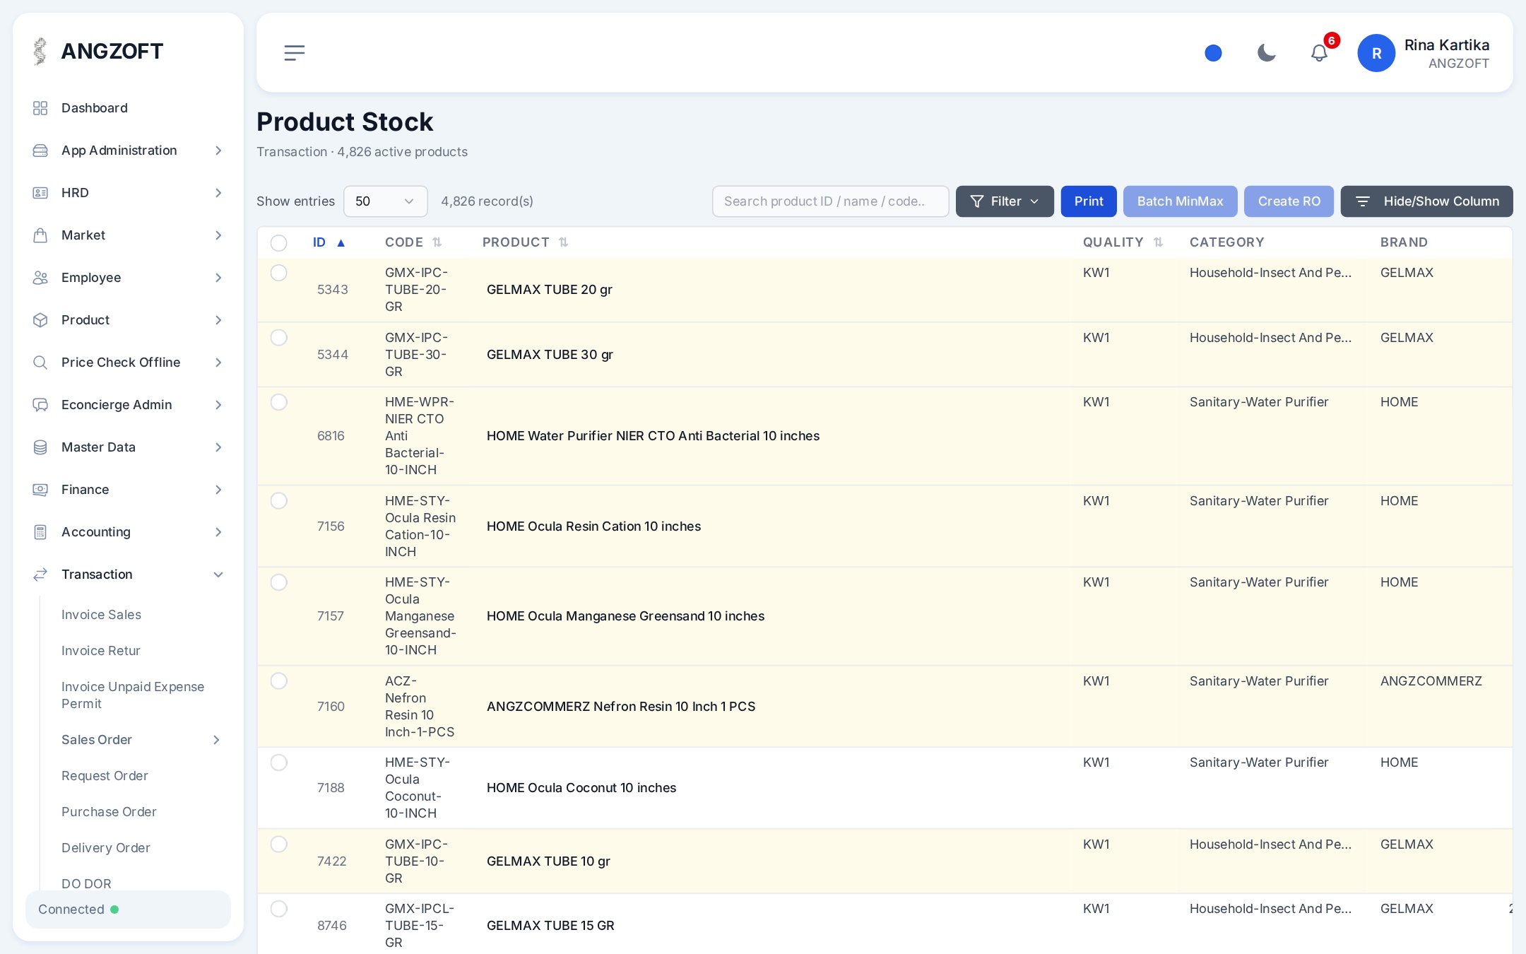Select row ANGZCOMMERZ Nefron Resin

click(x=279, y=681)
